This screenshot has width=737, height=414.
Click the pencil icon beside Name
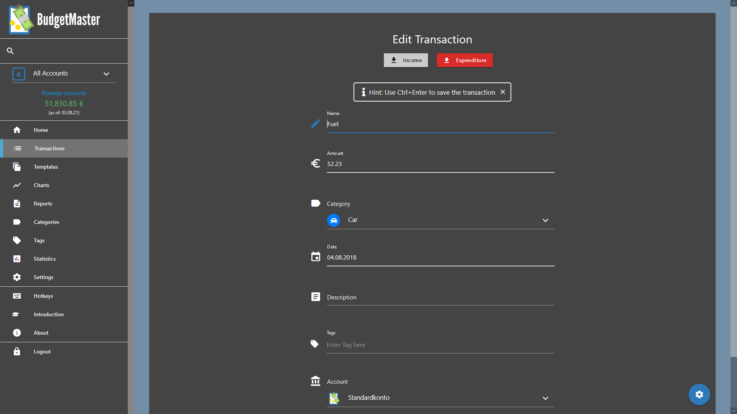[316, 123]
